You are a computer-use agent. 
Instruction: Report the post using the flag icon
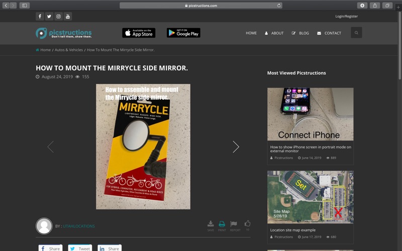point(235,226)
